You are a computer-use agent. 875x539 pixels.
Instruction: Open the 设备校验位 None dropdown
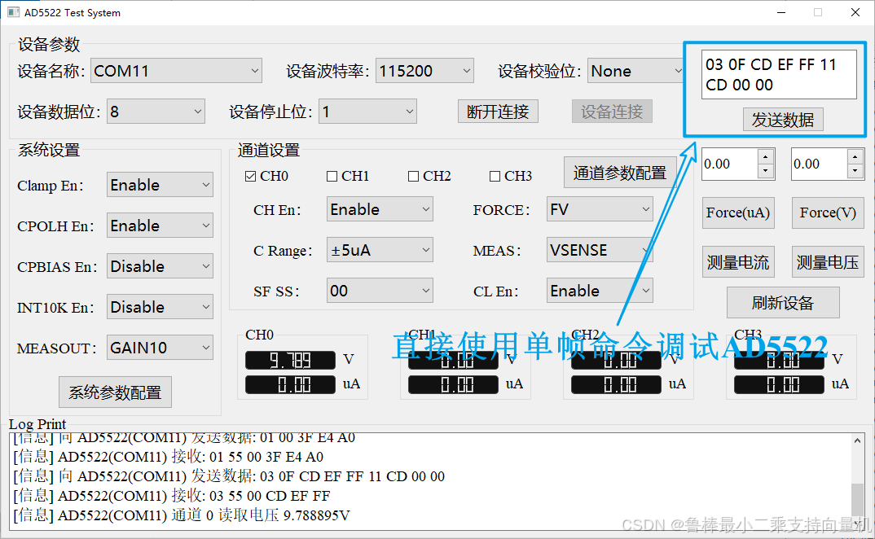(636, 71)
